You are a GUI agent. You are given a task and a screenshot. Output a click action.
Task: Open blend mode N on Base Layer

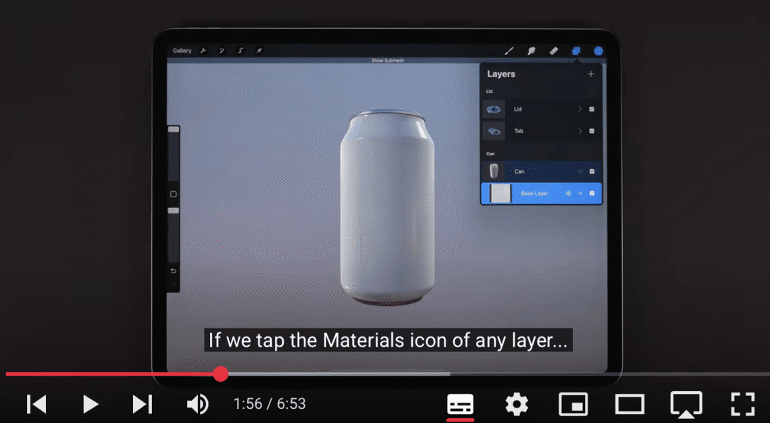pyautogui.click(x=580, y=193)
